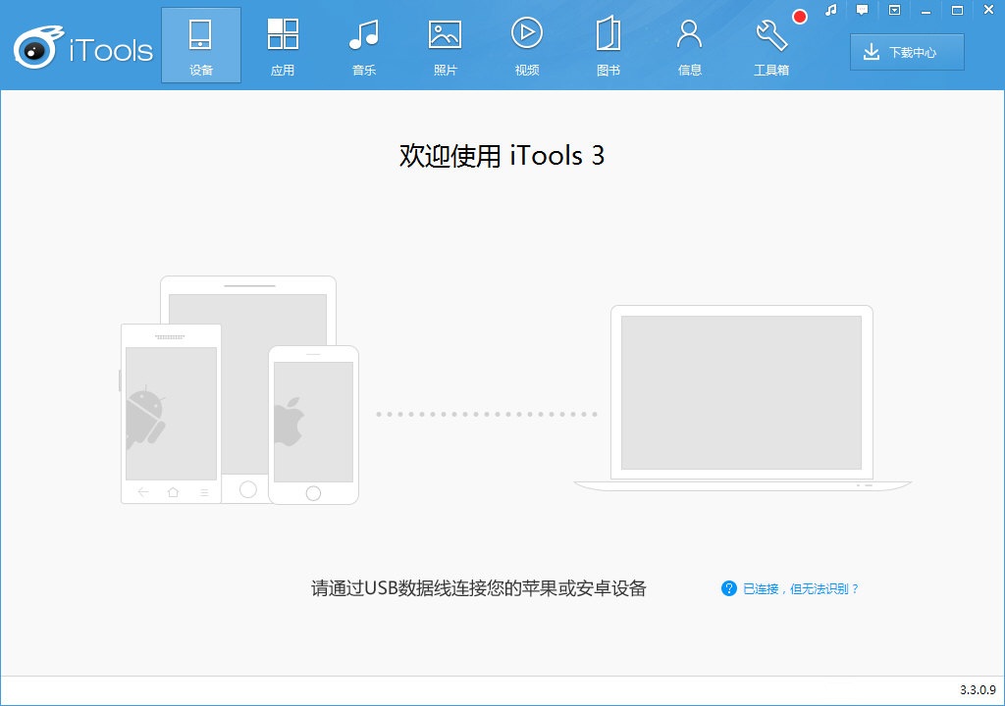Image resolution: width=1005 pixels, height=706 pixels.
Task: Click the iTools logo
Action: click(83, 47)
